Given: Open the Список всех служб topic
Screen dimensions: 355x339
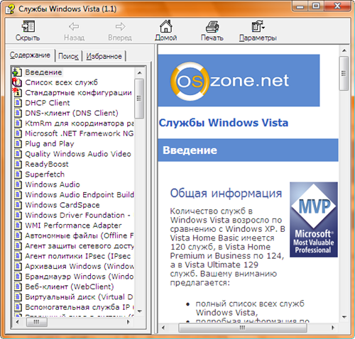Looking at the screenshot, I should coord(61,82).
